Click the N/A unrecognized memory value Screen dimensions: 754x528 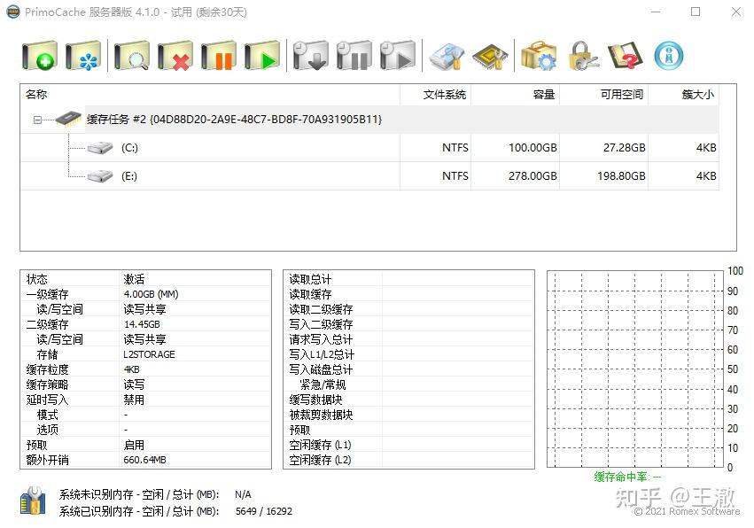(x=243, y=494)
